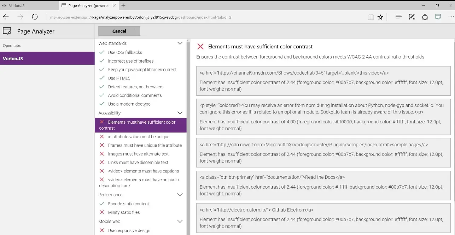Open video elements audio description track rule
Image resolution: width=455 pixels, height=235 pixels.
(x=141, y=183)
